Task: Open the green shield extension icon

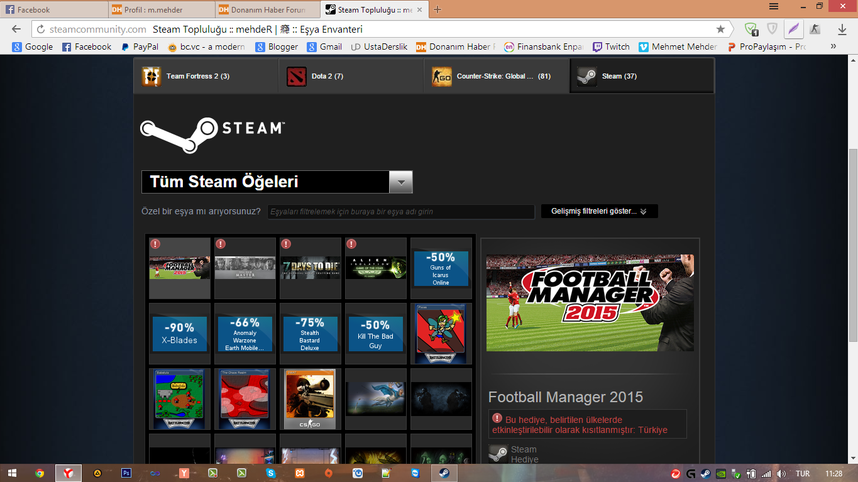Action: click(751, 29)
